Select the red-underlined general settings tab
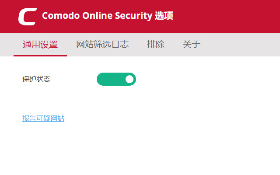The width and height of the screenshot is (280, 175). point(40,44)
